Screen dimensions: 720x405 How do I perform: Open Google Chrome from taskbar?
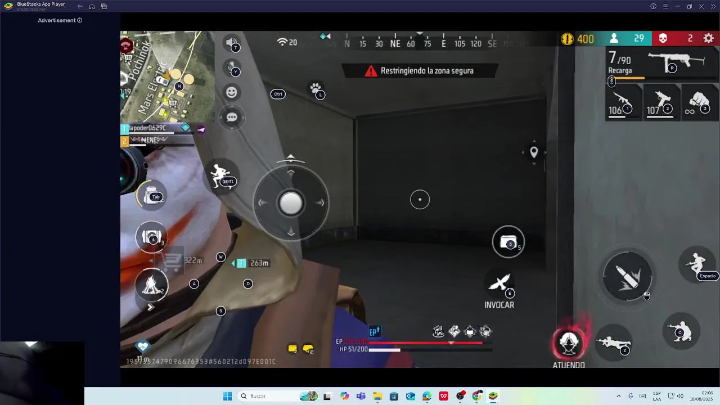[477, 396]
